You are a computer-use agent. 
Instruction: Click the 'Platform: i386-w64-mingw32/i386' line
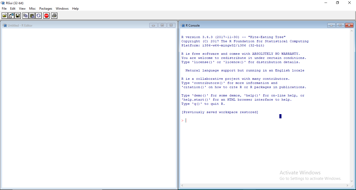coord(223,45)
